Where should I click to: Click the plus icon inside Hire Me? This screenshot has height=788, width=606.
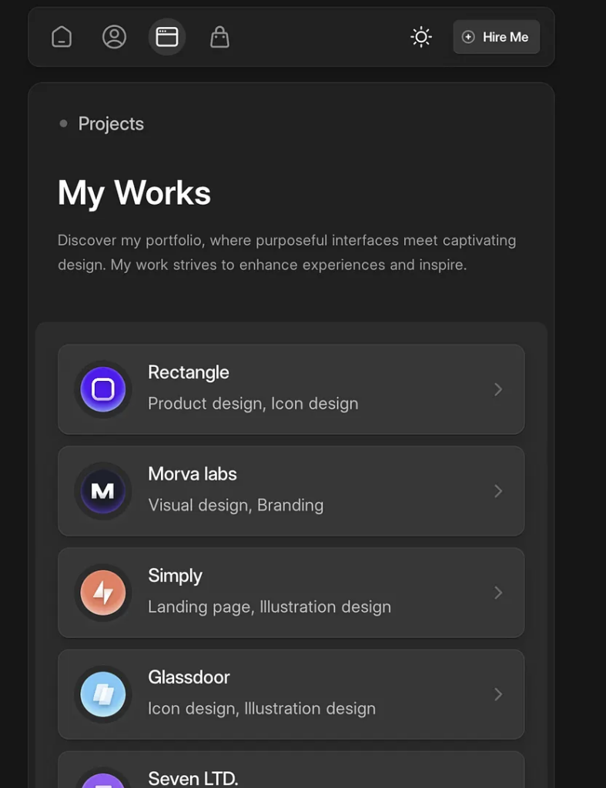(468, 37)
